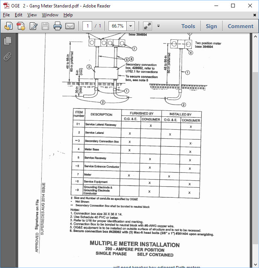Maximize the Adobe Reader window
This screenshot has width=259, height=268.
pos(233,6)
